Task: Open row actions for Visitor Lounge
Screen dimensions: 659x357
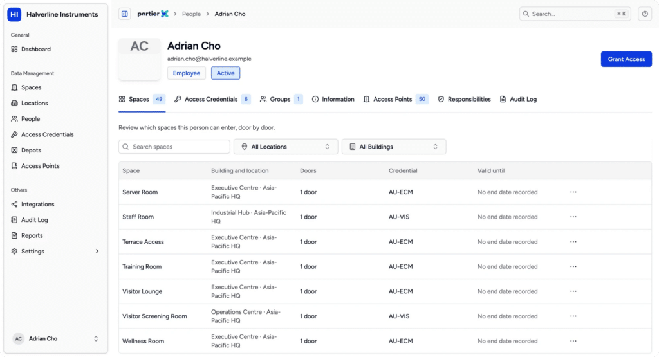Action: tap(573, 291)
